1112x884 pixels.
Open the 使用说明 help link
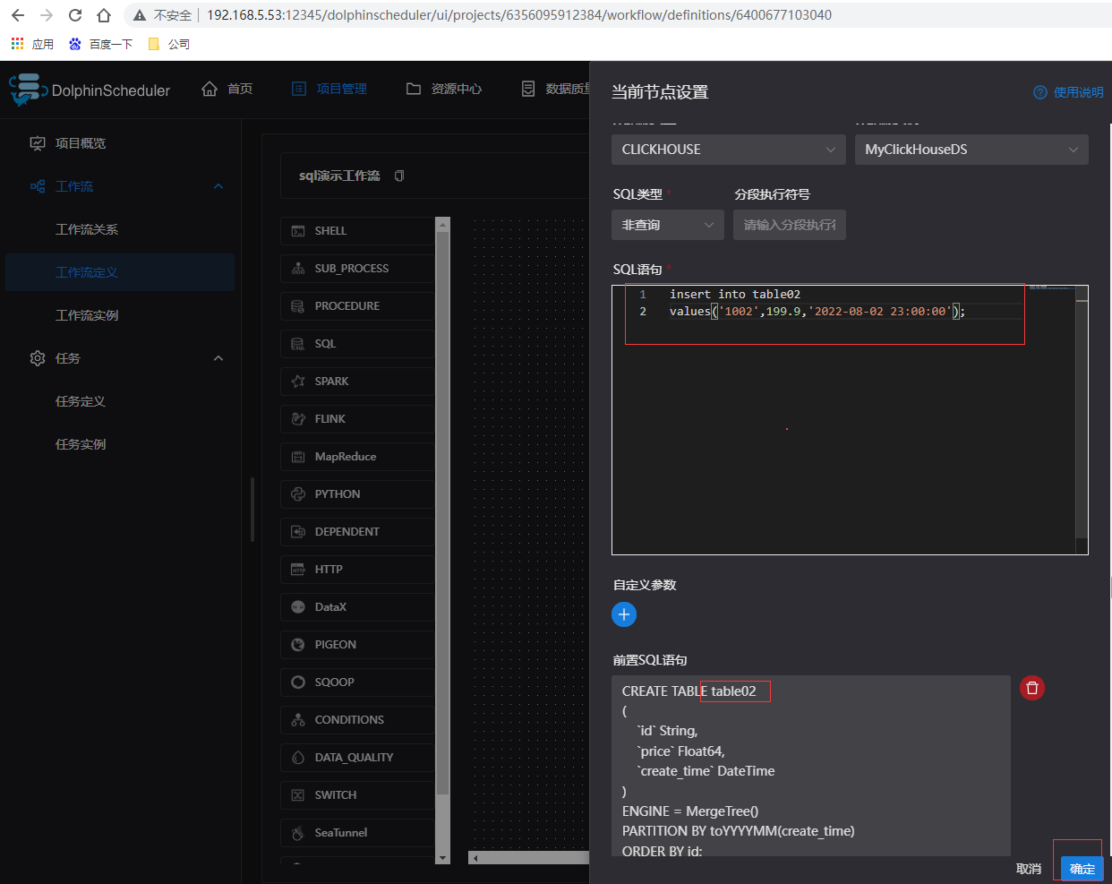(x=1068, y=92)
